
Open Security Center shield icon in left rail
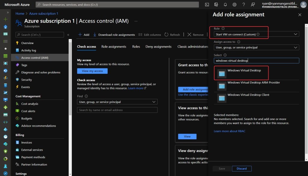[5, 151]
